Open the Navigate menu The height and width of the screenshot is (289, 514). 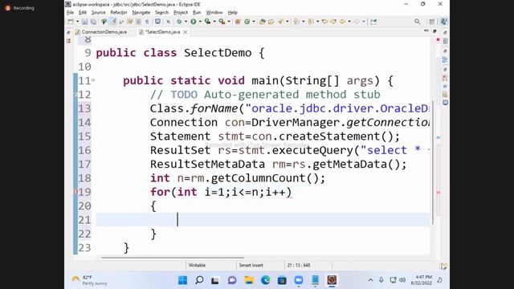click(141, 13)
